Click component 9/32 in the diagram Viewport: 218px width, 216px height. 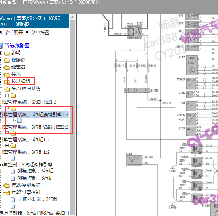pyautogui.click(x=134, y=161)
